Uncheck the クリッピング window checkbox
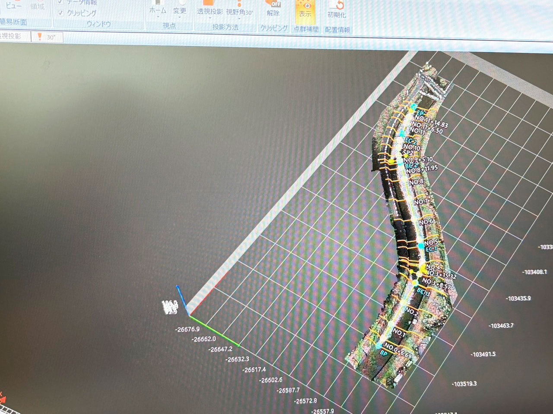 (60, 13)
